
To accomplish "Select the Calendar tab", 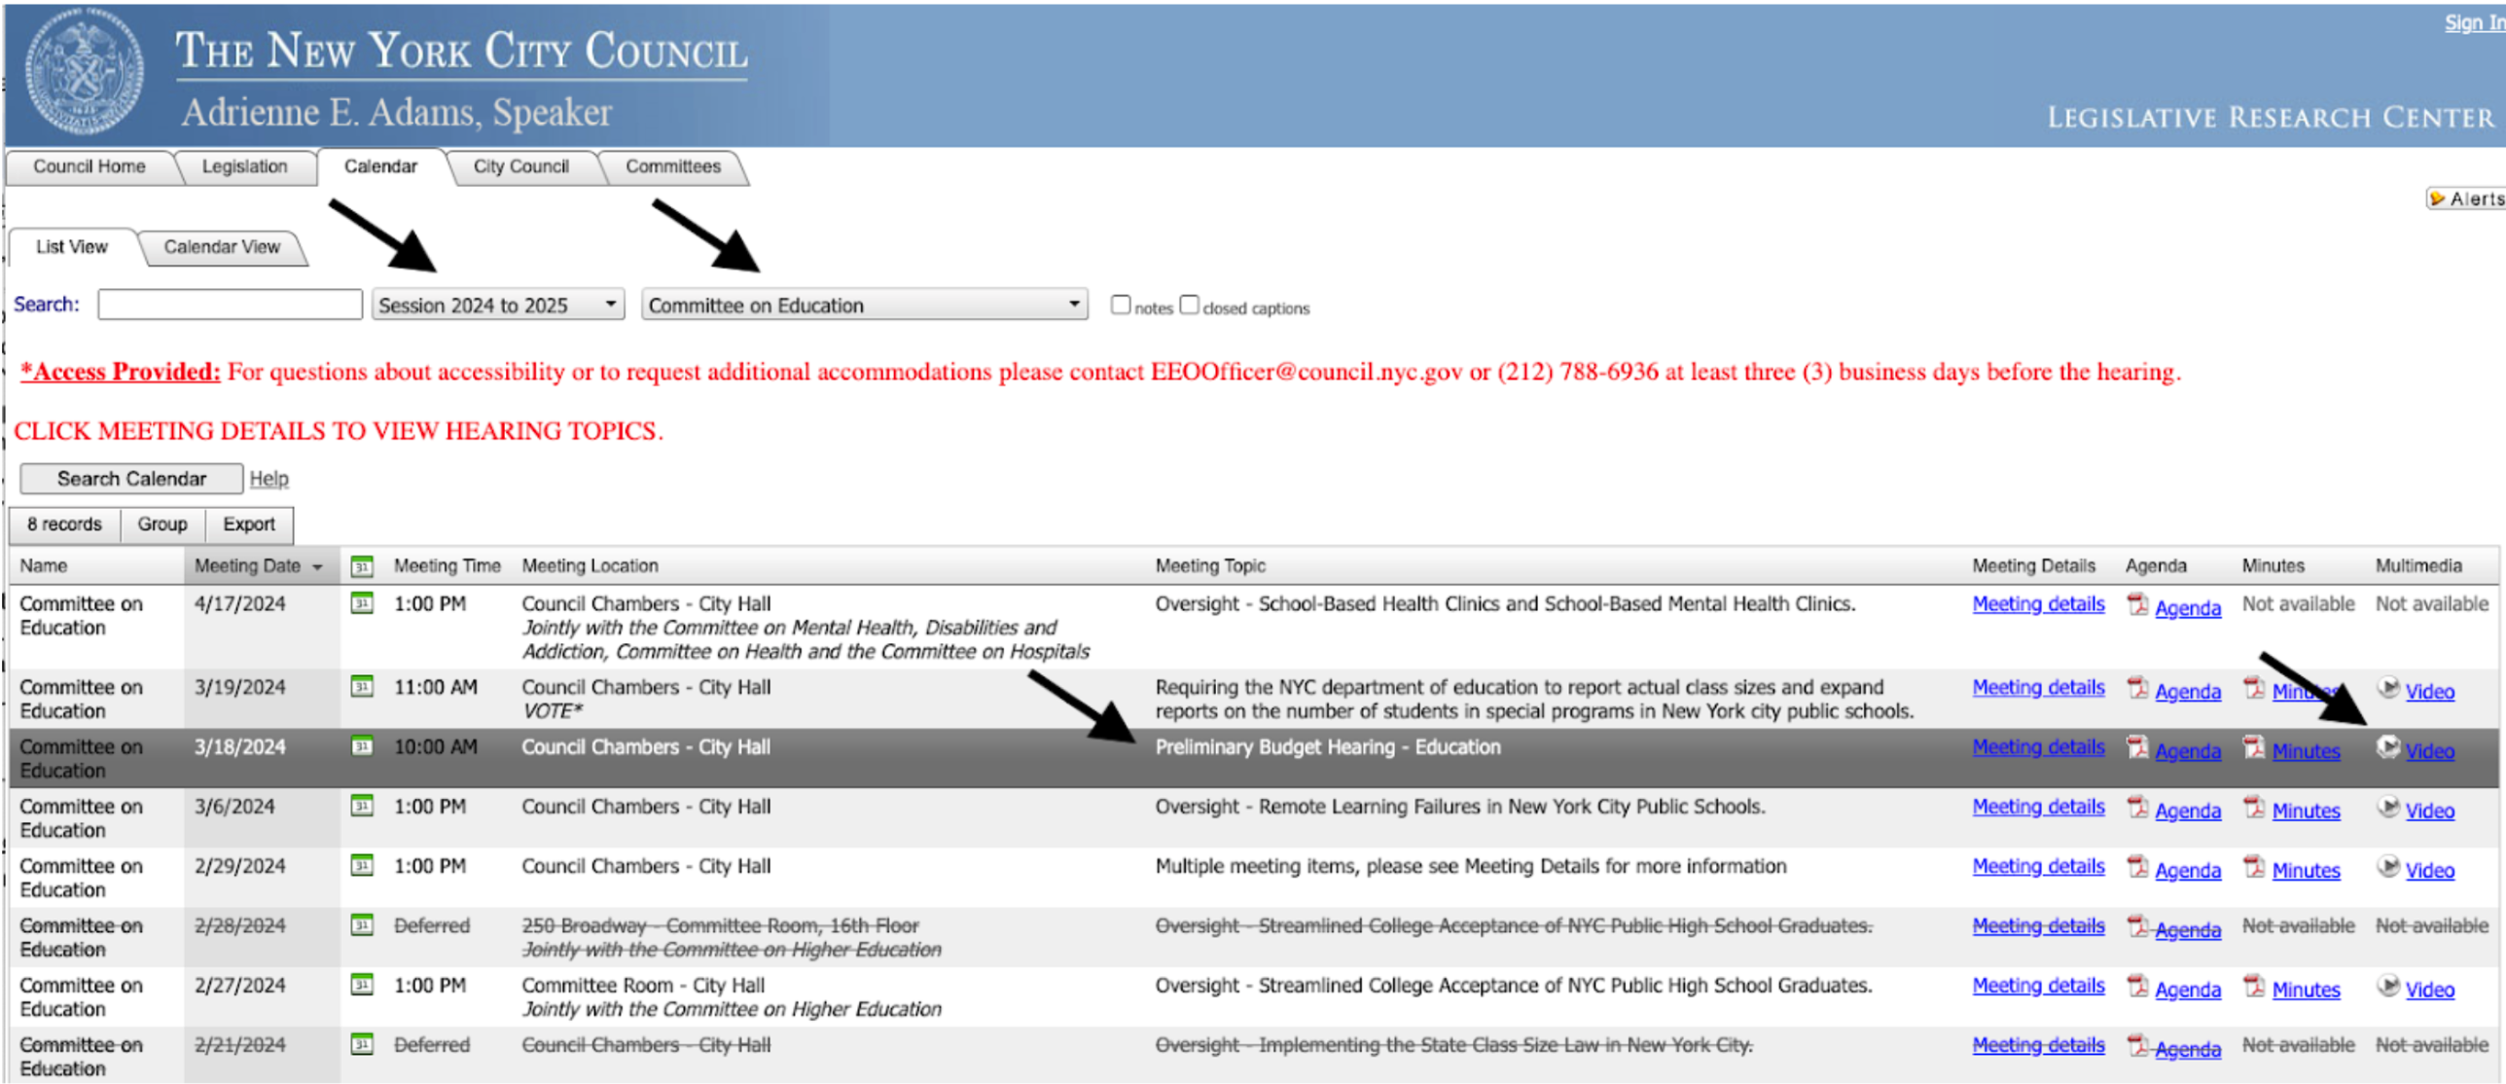I will point(380,166).
